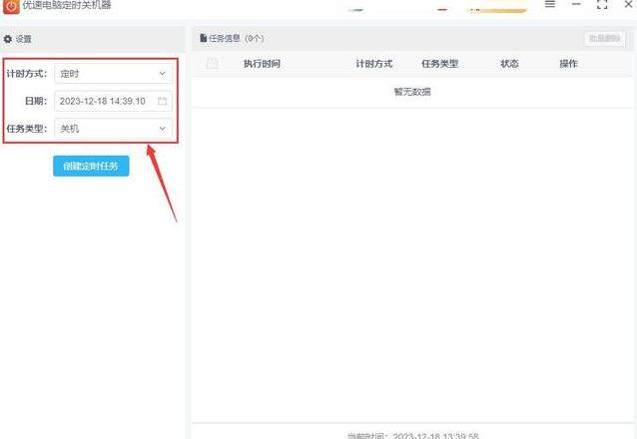
Task: Open the hamburger menu in title bar
Action: click(x=550, y=4)
